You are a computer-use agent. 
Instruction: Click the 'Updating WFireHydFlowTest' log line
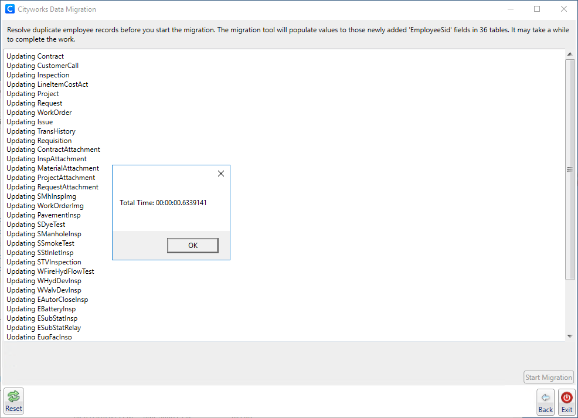click(50, 271)
